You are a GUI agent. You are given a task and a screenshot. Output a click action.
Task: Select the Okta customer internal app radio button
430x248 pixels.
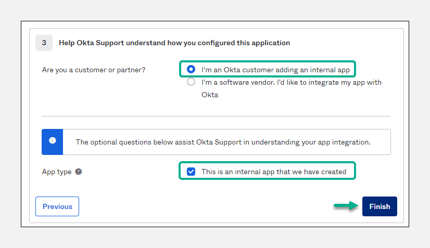pos(191,69)
